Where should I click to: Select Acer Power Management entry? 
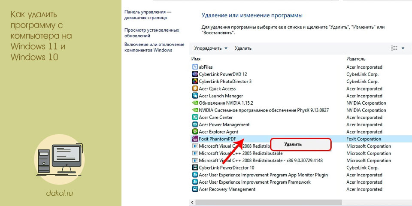tap(224, 124)
